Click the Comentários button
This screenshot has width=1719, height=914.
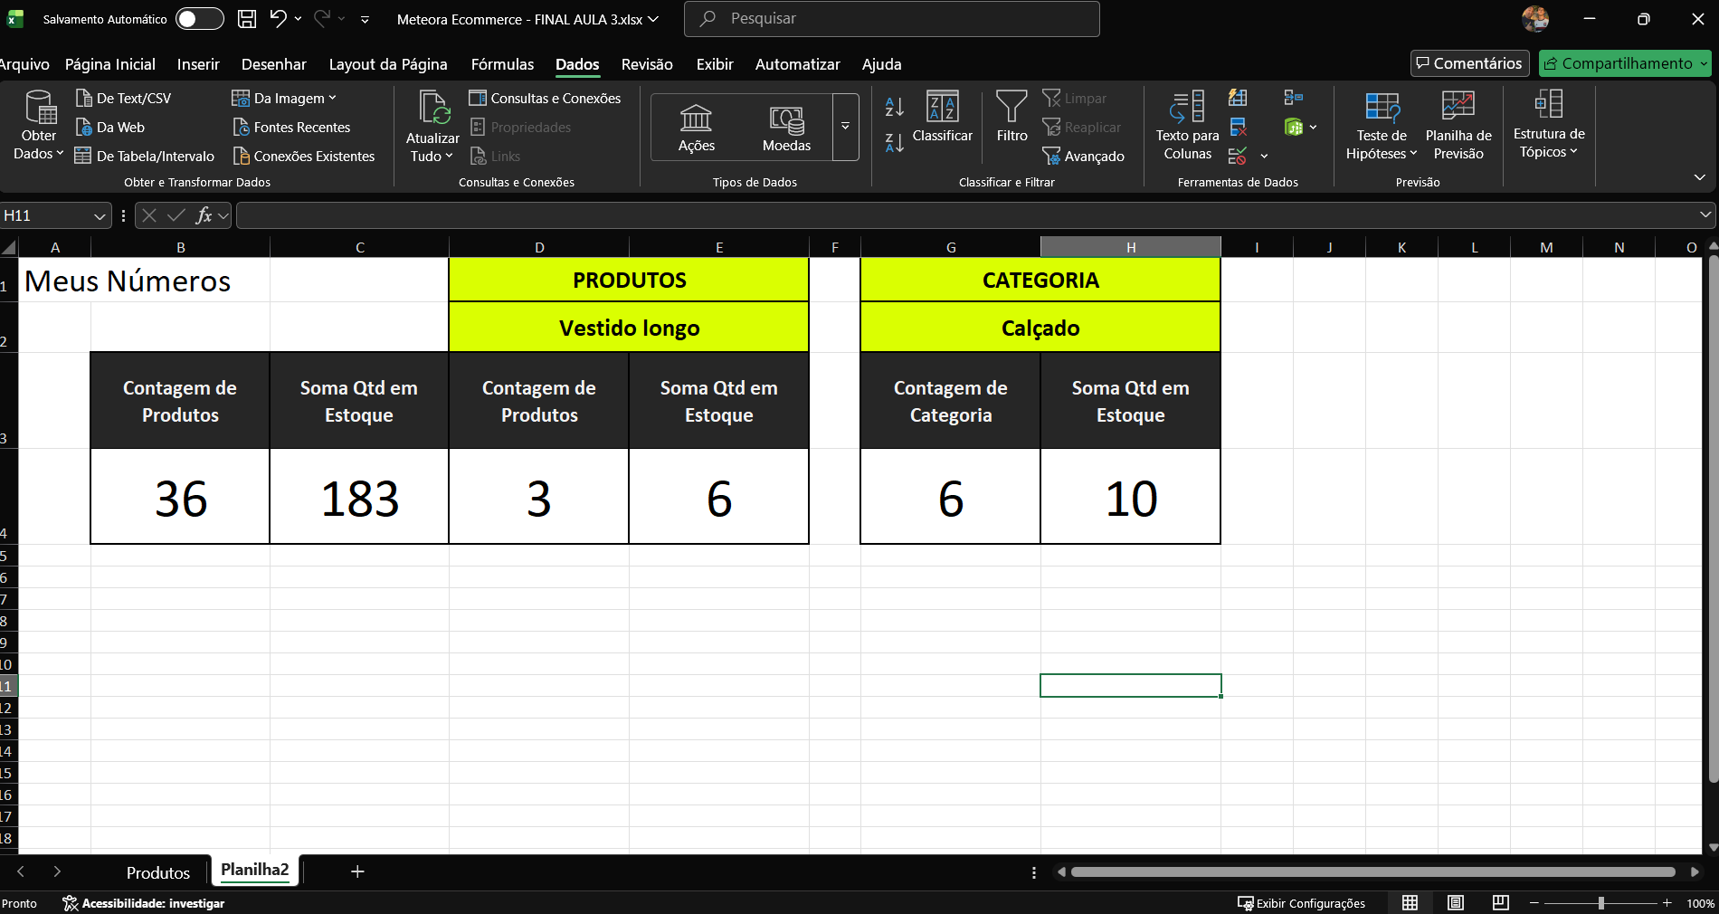pyautogui.click(x=1469, y=63)
